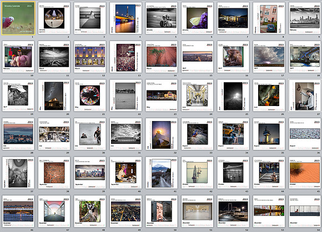Pick slide 8 pink house with blue car
Viewport: 322px width, 232px height.
point(269,18)
